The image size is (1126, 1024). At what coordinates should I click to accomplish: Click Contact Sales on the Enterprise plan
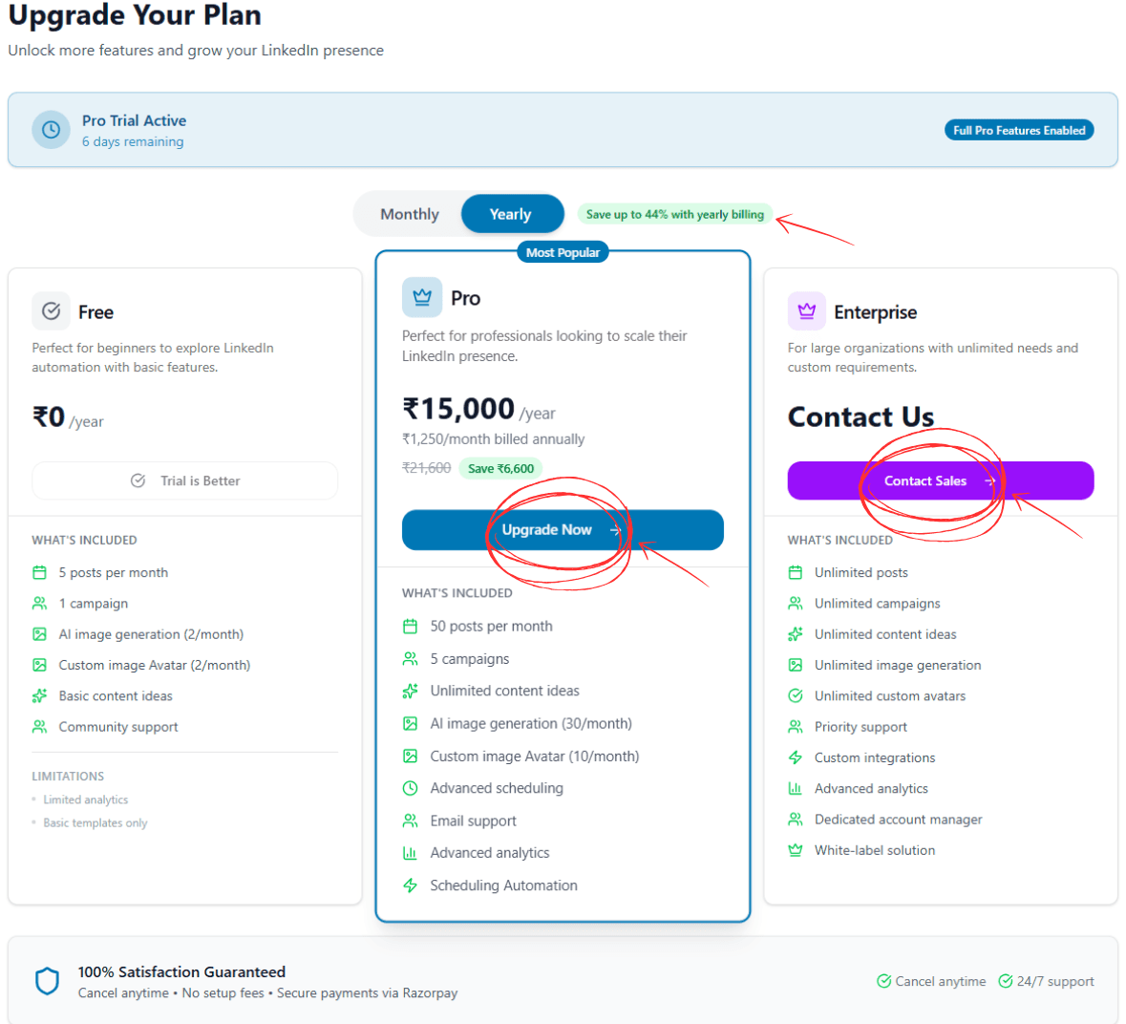[x=940, y=480]
